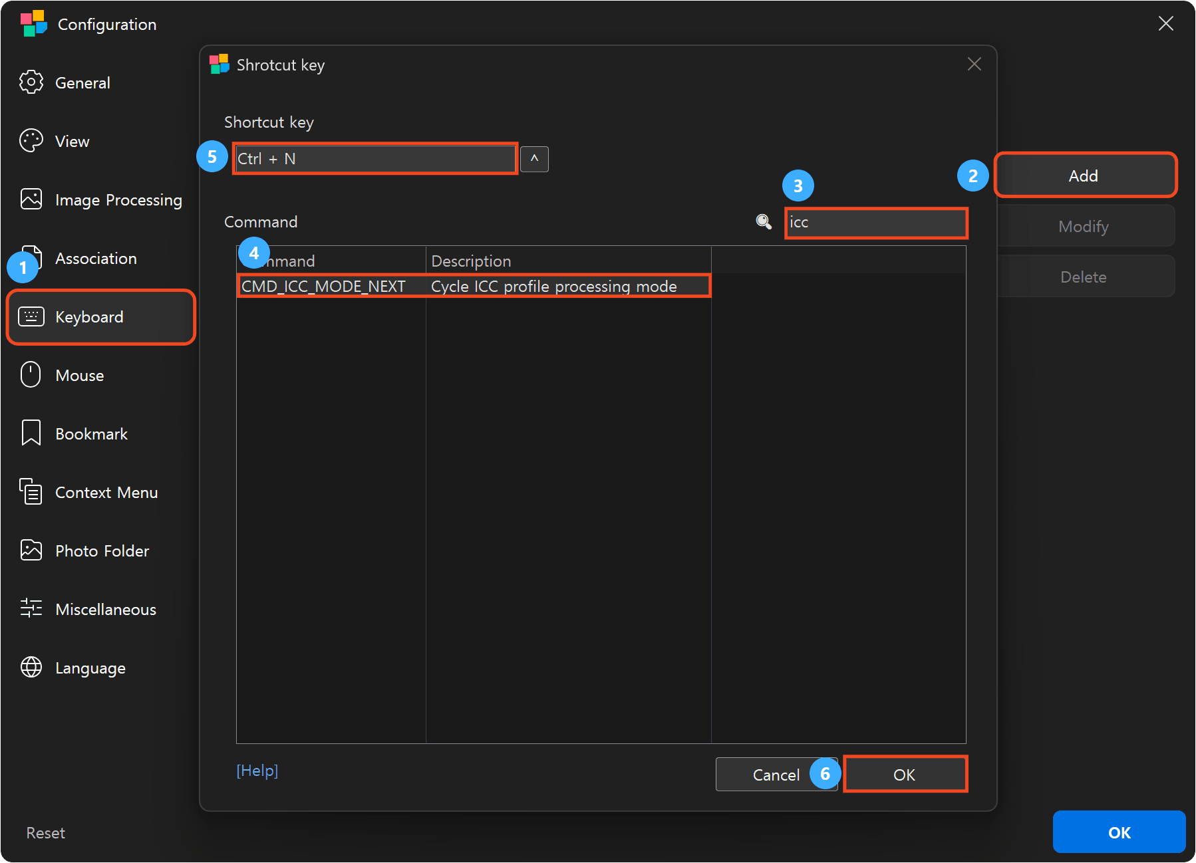Select the CMD_ICC_MODE_NEXT command row
Viewport: 1196px width, 863px height.
(474, 286)
